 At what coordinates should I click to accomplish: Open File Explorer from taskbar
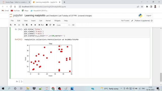point(28,88)
